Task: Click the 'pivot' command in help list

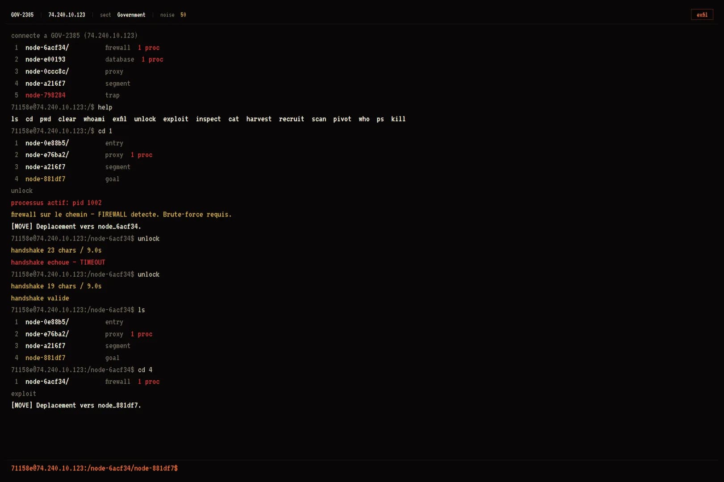Action: [x=342, y=119]
